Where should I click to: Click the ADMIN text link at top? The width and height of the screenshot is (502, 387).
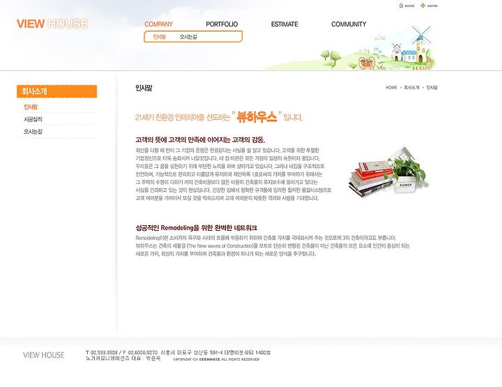click(432, 6)
